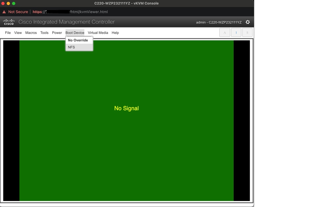This screenshot has height=207, width=335.
Task: Select NFS boot device option
Action: click(79, 47)
